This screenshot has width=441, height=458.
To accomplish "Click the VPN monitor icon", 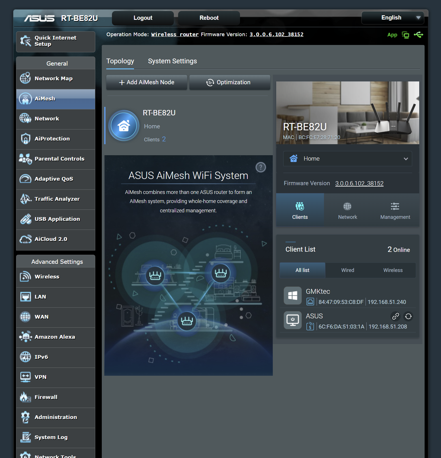I will (x=25, y=377).
